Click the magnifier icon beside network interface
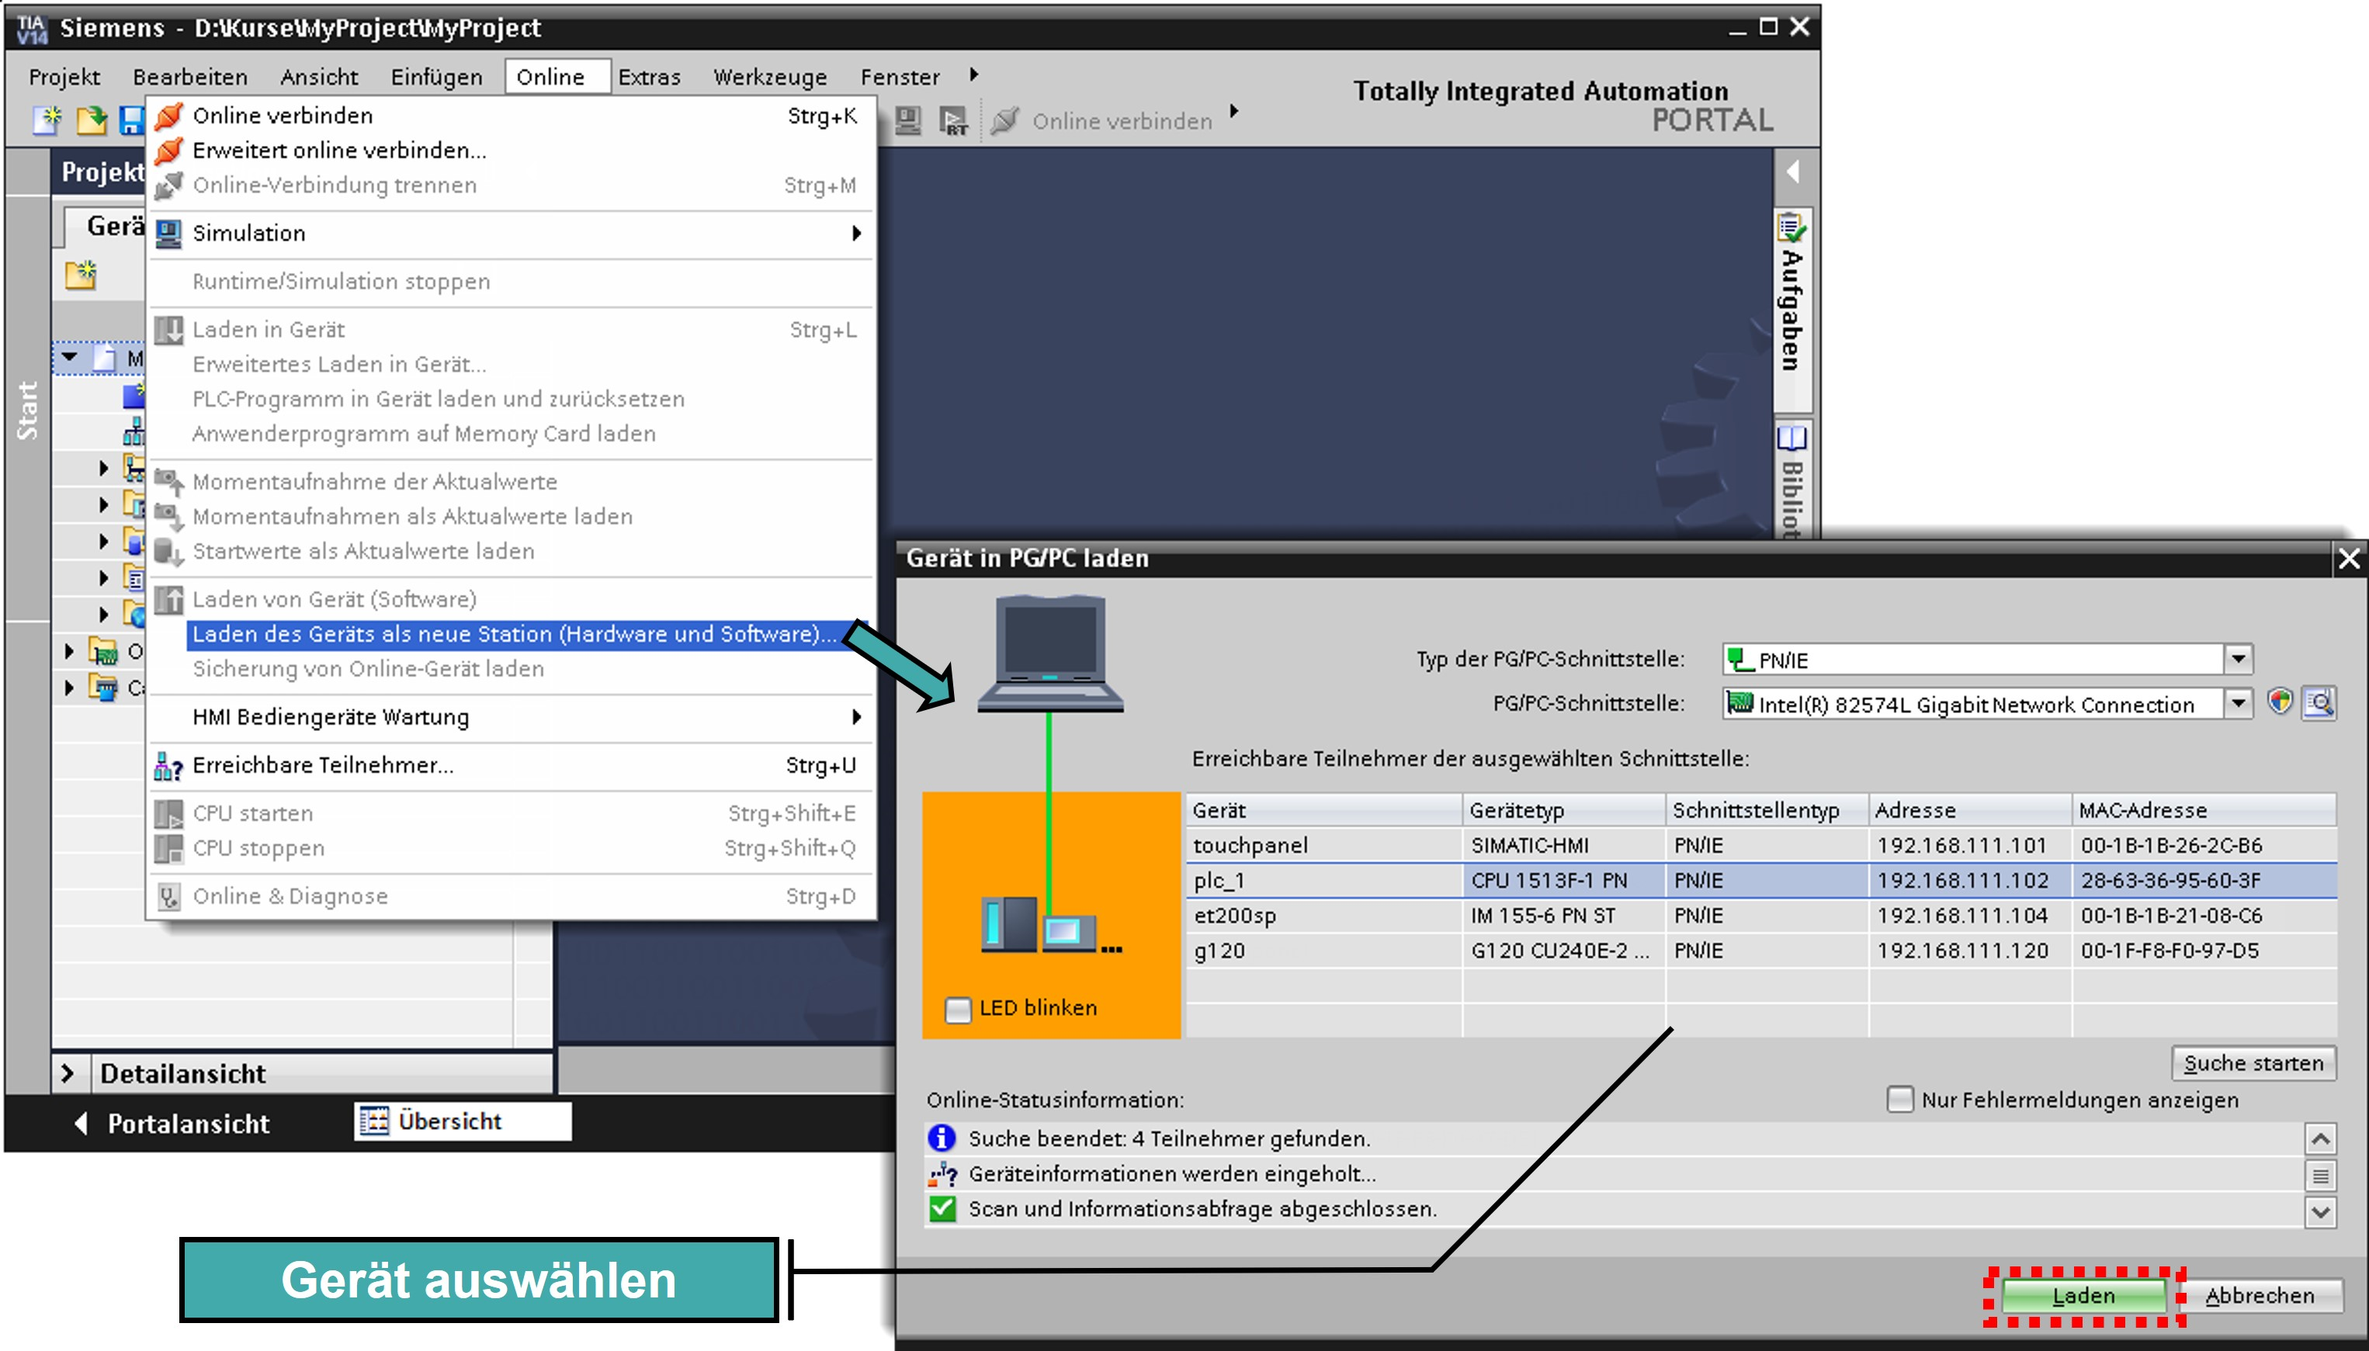Screen dimensions: 2369x1351 [2319, 702]
